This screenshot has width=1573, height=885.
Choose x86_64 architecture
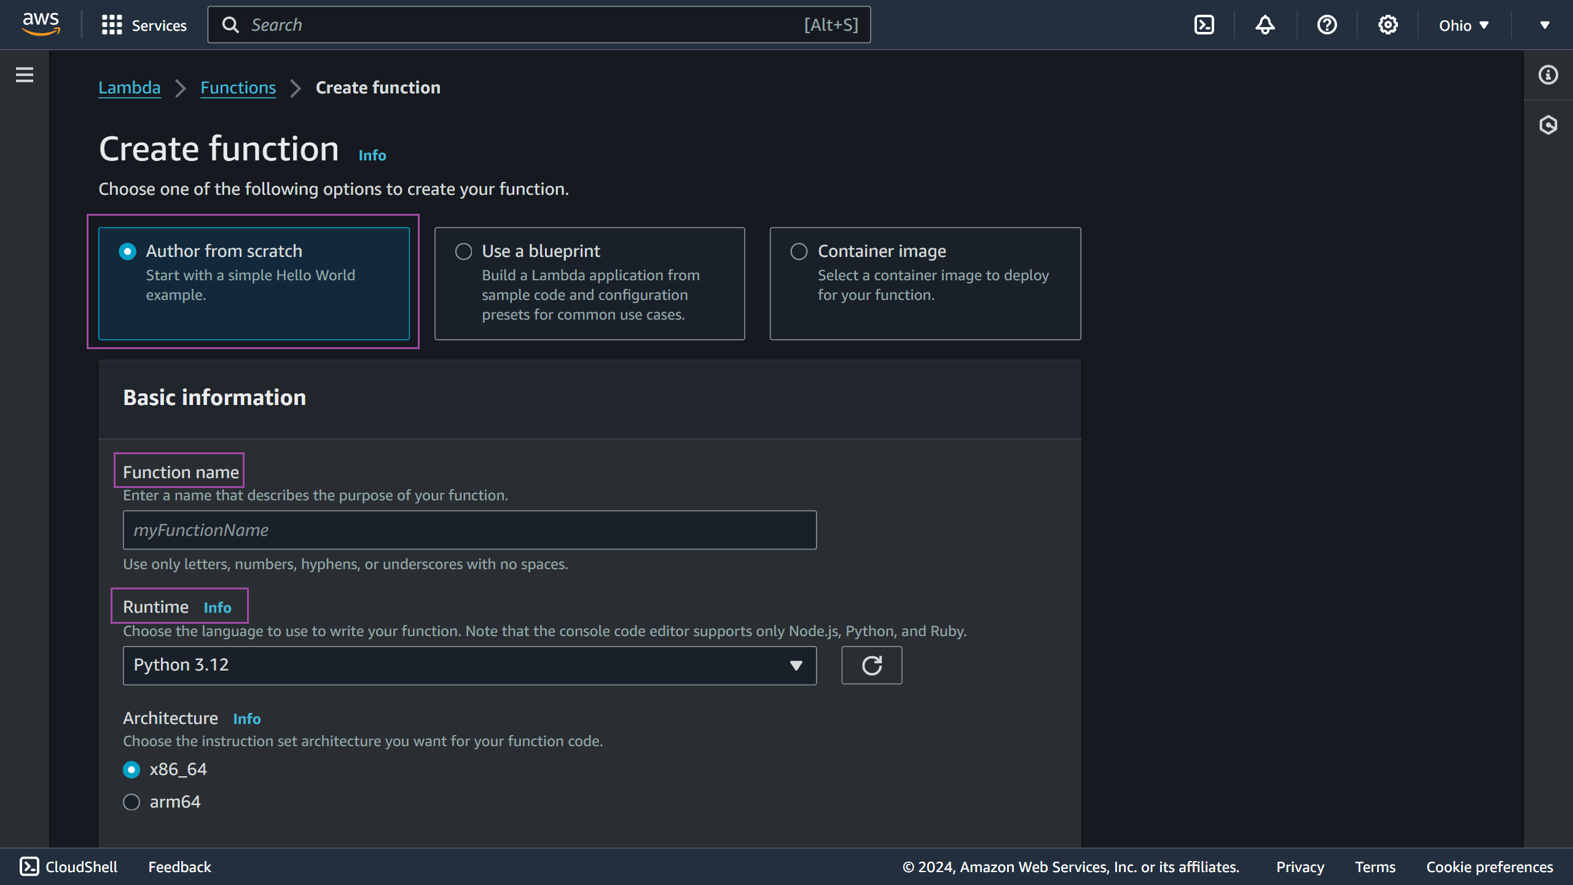pyautogui.click(x=131, y=769)
